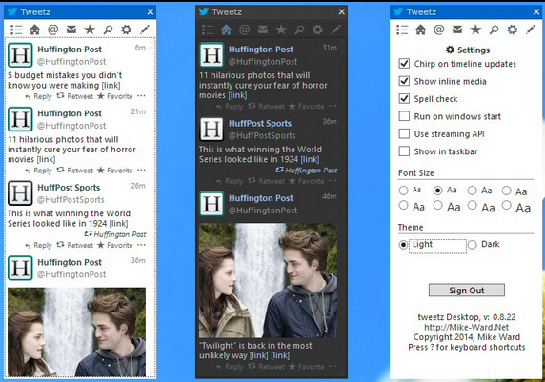This screenshot has height=382, width=545.
Task: Open unified list icon in settings window toolbar
Action: tap(402, 30)
